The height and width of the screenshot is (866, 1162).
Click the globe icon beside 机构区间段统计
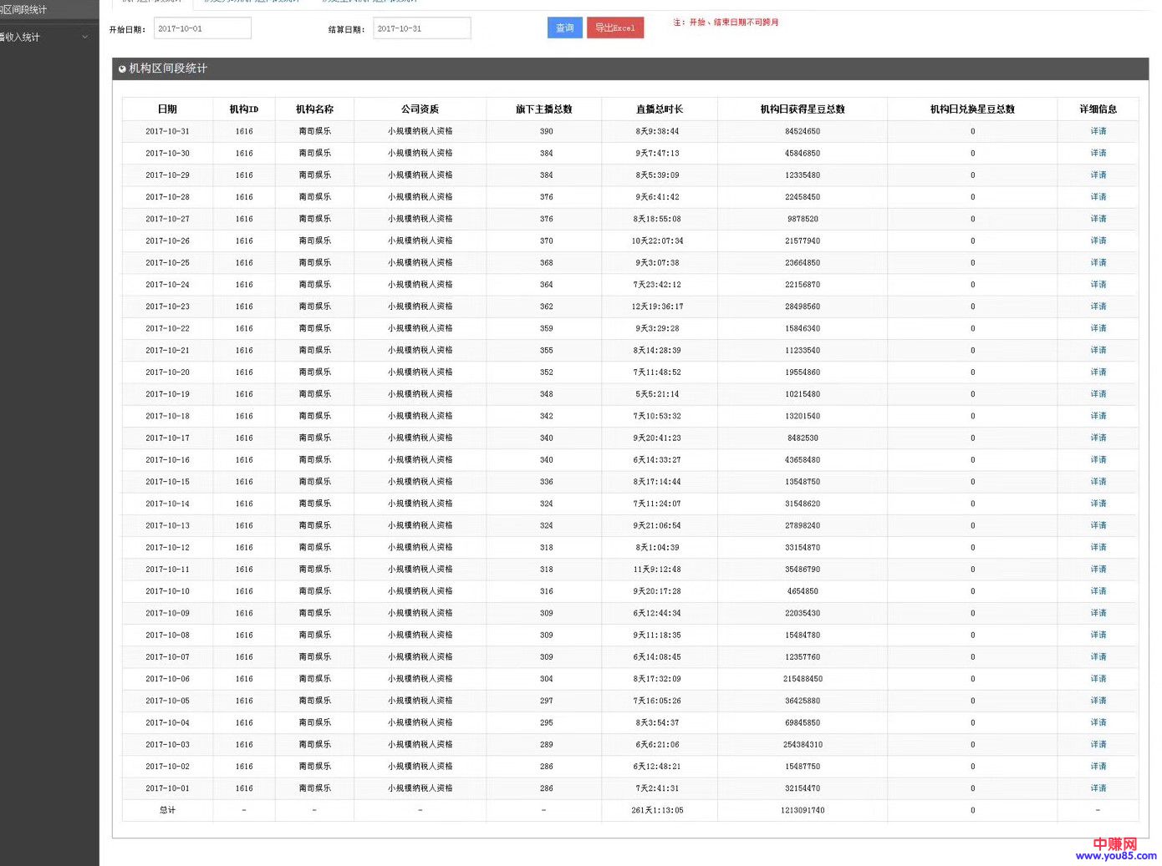(122, 69)
